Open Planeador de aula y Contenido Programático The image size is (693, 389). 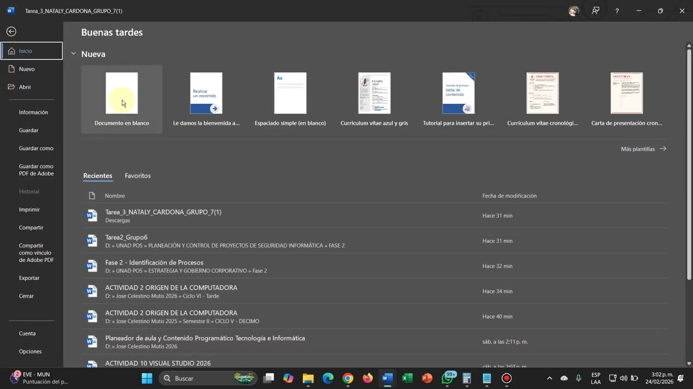[x=374, y=341]
